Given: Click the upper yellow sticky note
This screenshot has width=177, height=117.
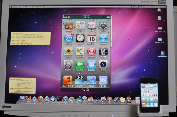Looking at the screenshot, I should coord(30,39).
